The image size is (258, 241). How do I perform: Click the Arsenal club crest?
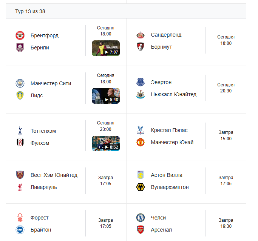click(141, 230)
